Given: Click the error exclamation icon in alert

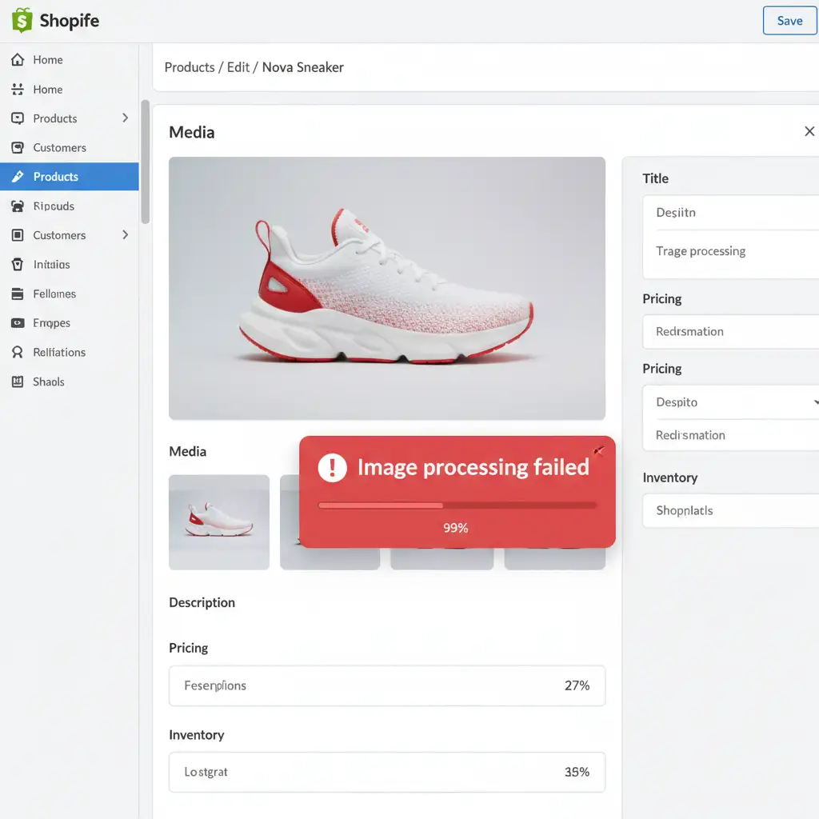Looking at the screenshot, I should click(x=332, y=467).
